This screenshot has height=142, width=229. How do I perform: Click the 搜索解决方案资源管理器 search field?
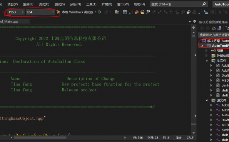tap(214, 35)
